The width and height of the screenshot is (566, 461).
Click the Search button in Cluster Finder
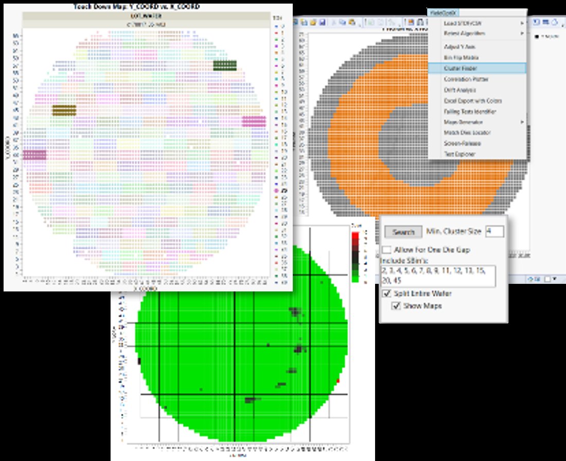tap(403, 232)
